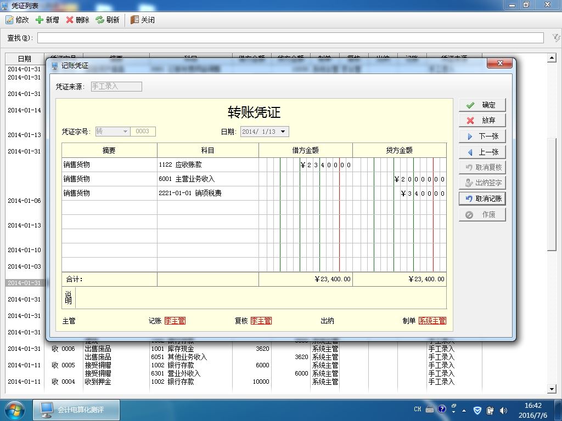
Task: Click the voucher list scrollbar up arrow
Action: 552,58
